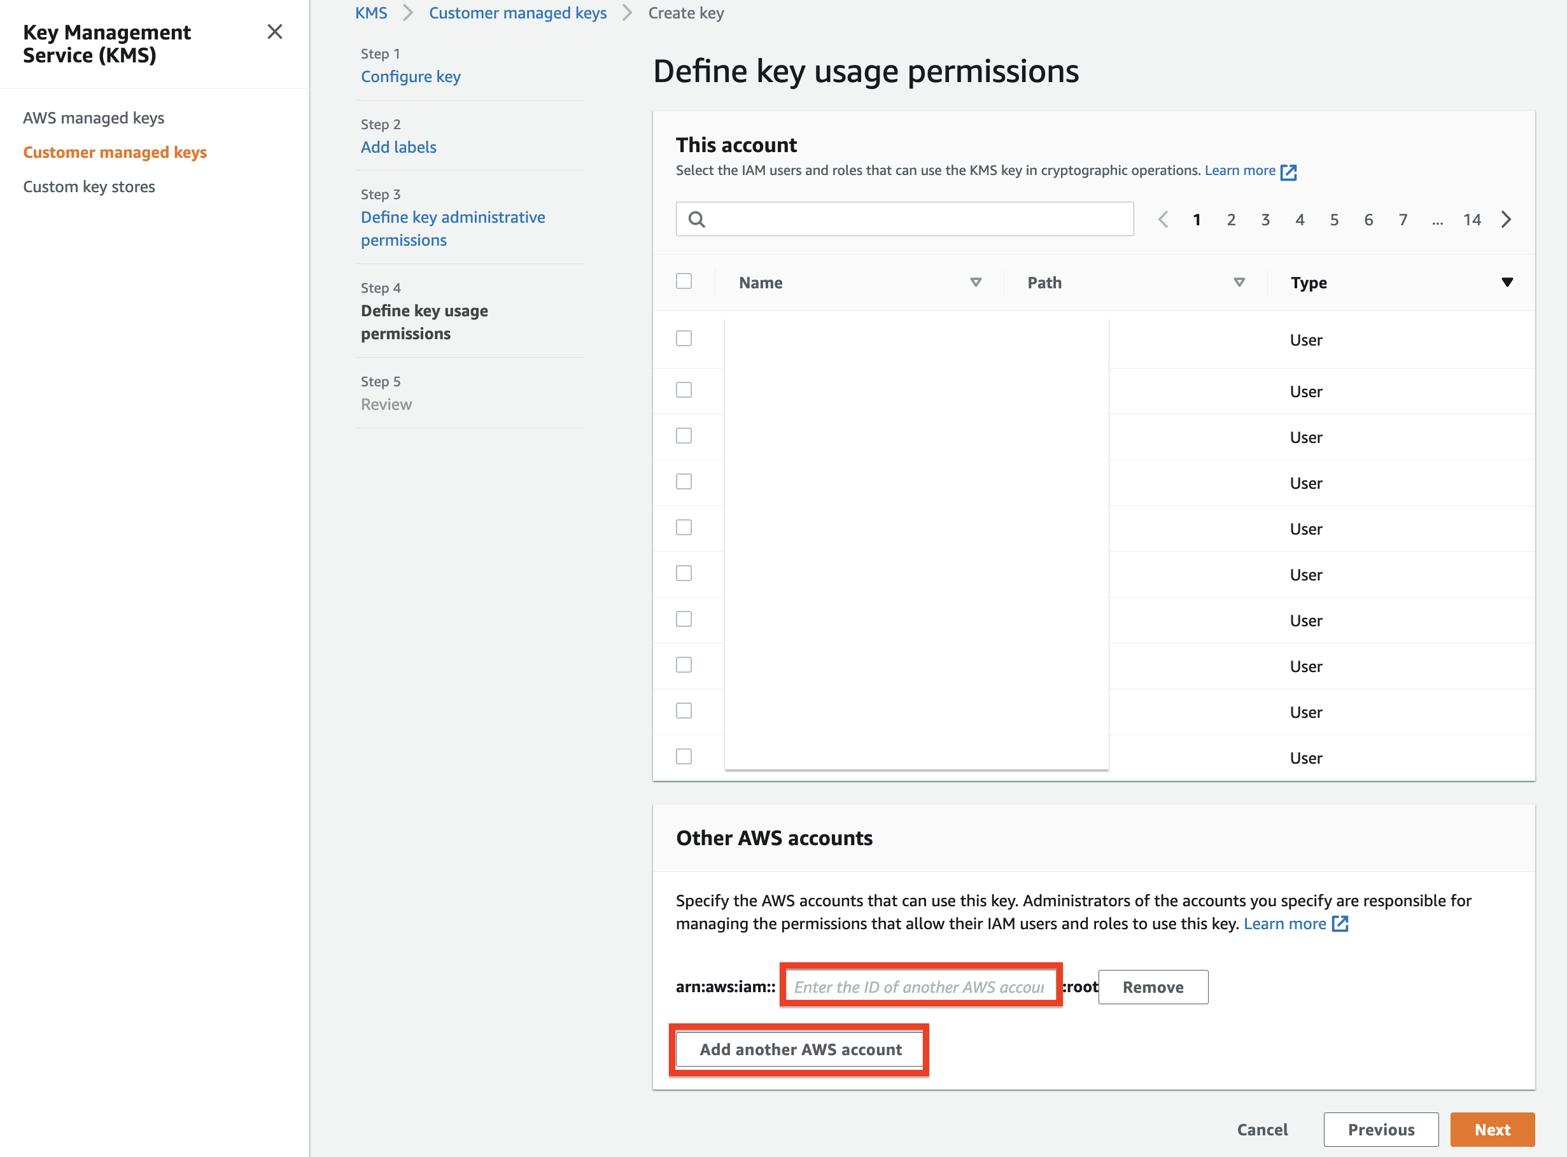
Task: Open Custom key stores in sidebar
Action: [x=89, y=186]
